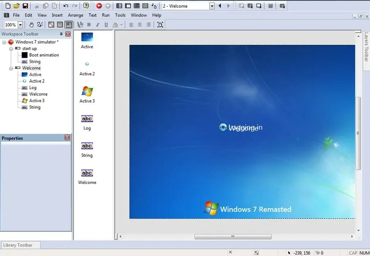Toggle the snap-to-grid red dots button
The width and height of the screenshot is (370, 256).
pyautogui.click(x=51, y=25)
